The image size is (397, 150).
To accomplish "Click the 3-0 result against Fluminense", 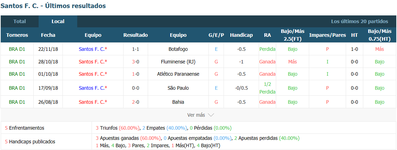I will (x=135, y=62).
